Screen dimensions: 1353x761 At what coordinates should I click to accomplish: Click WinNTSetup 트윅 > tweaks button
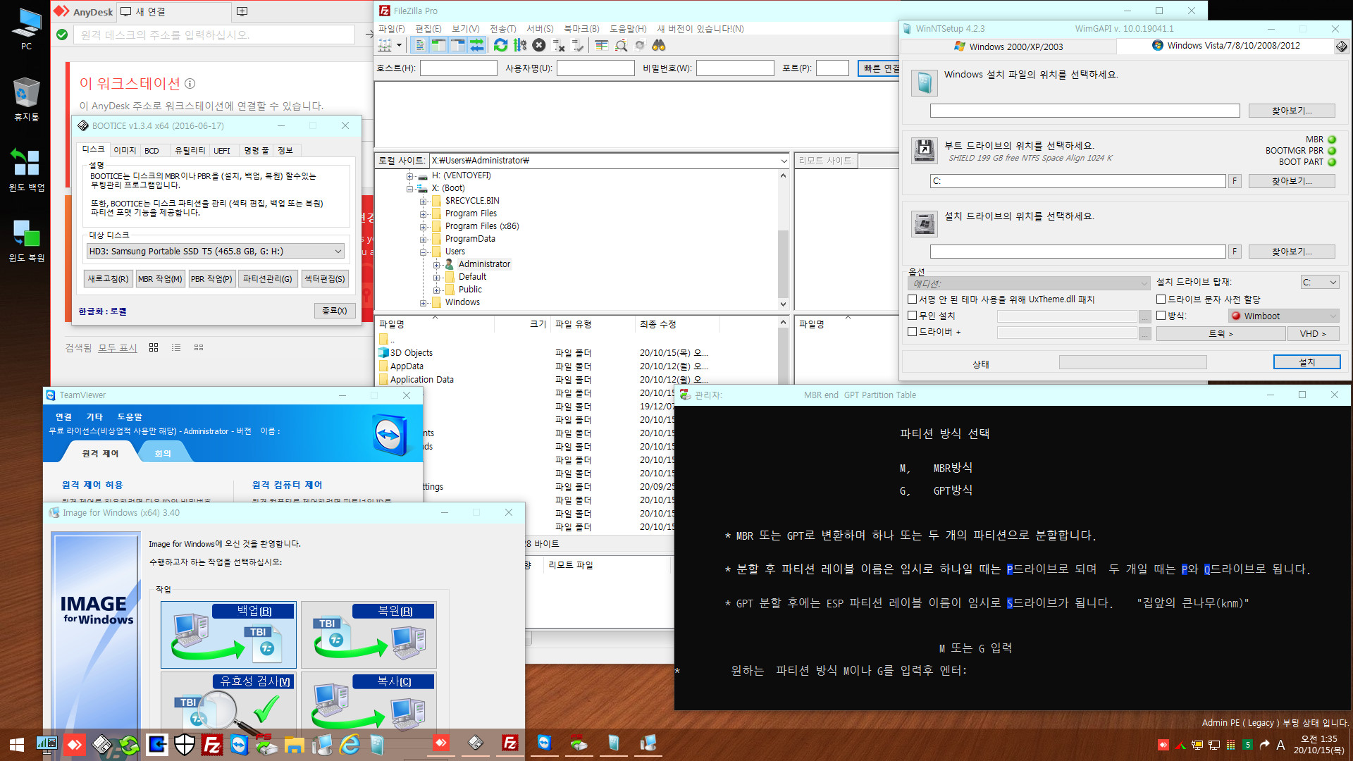pyautogui.click(x=1221, y=334)
